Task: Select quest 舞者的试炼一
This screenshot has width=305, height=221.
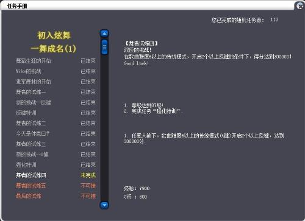Action: (31, 92)
